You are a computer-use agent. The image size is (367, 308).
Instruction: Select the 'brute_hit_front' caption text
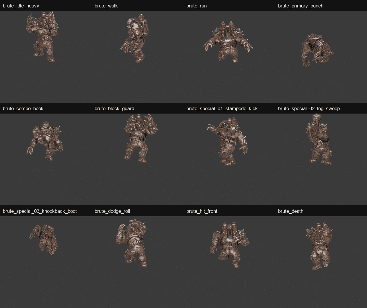202,211
